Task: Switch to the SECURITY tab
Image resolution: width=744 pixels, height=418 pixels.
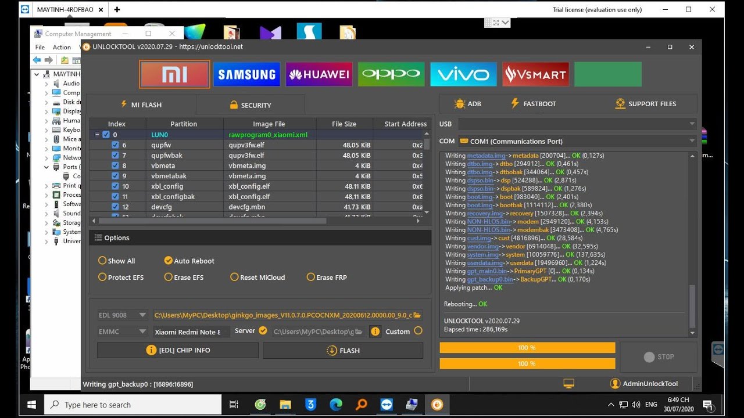Action: click(x=251, y=105)
